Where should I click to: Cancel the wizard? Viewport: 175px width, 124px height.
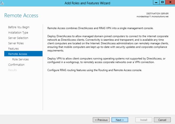coord(162,120)
